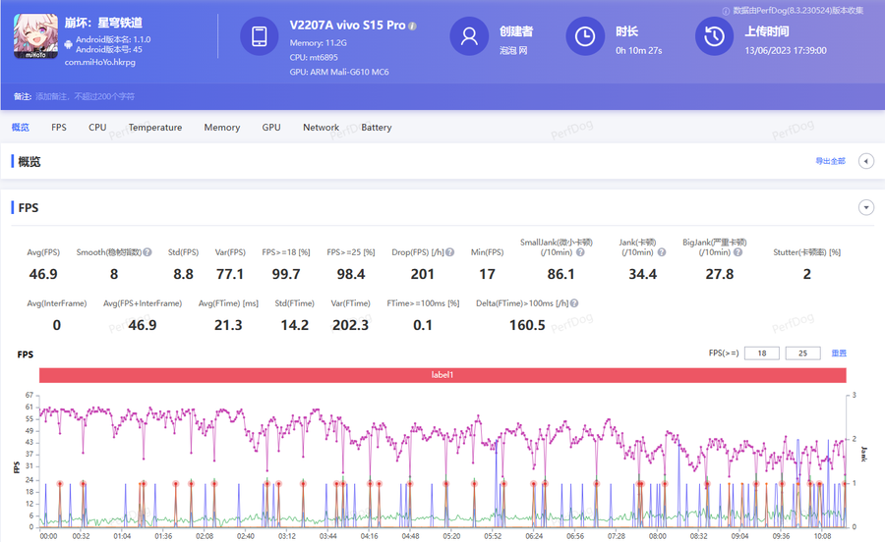The height and width of the screenshot is (542, 885).
Task: Click the GPU: ARM Mali-G610 MC6 text
Action: point(339,72)
